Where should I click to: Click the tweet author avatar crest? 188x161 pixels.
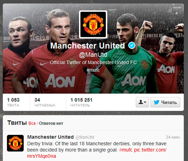click(x=15, y=143)
